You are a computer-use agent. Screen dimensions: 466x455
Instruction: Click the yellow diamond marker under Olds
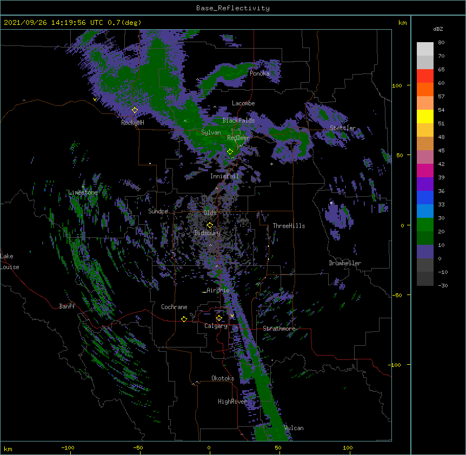210,225
